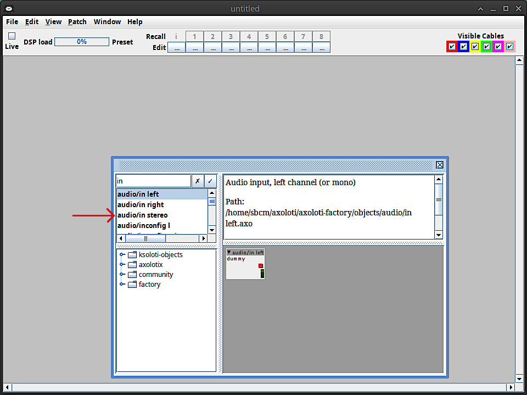Viewport: 527px width, 395px height.
Task: Recall preset 3
Action: click(231, 36)
